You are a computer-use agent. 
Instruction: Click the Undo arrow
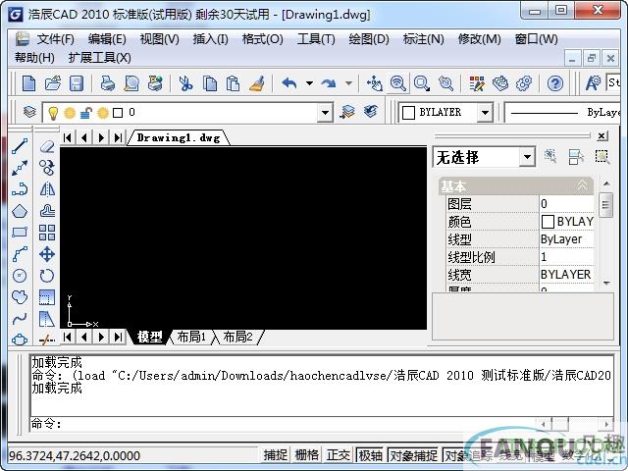[289, 83]
